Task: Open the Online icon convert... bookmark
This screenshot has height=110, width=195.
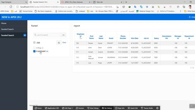Action: click(64, 11)
